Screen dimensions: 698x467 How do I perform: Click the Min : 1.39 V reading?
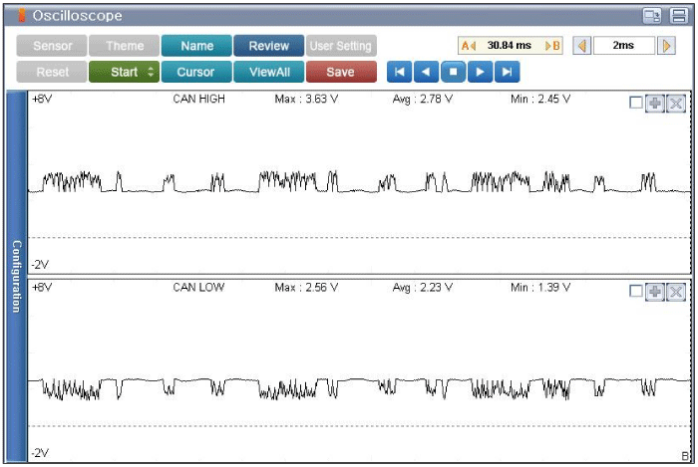(540, 288)
